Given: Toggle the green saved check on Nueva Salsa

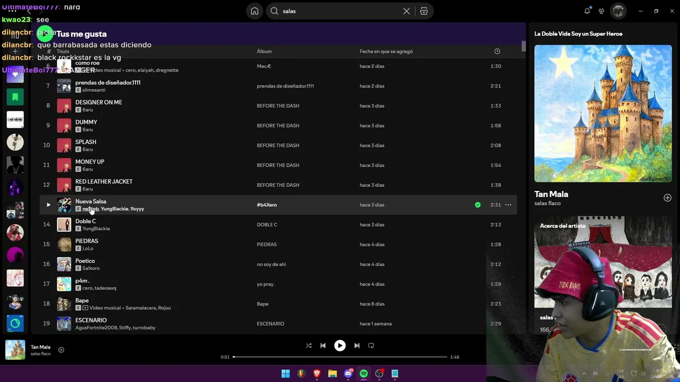Looking at the screenshot, I should 478,205.
